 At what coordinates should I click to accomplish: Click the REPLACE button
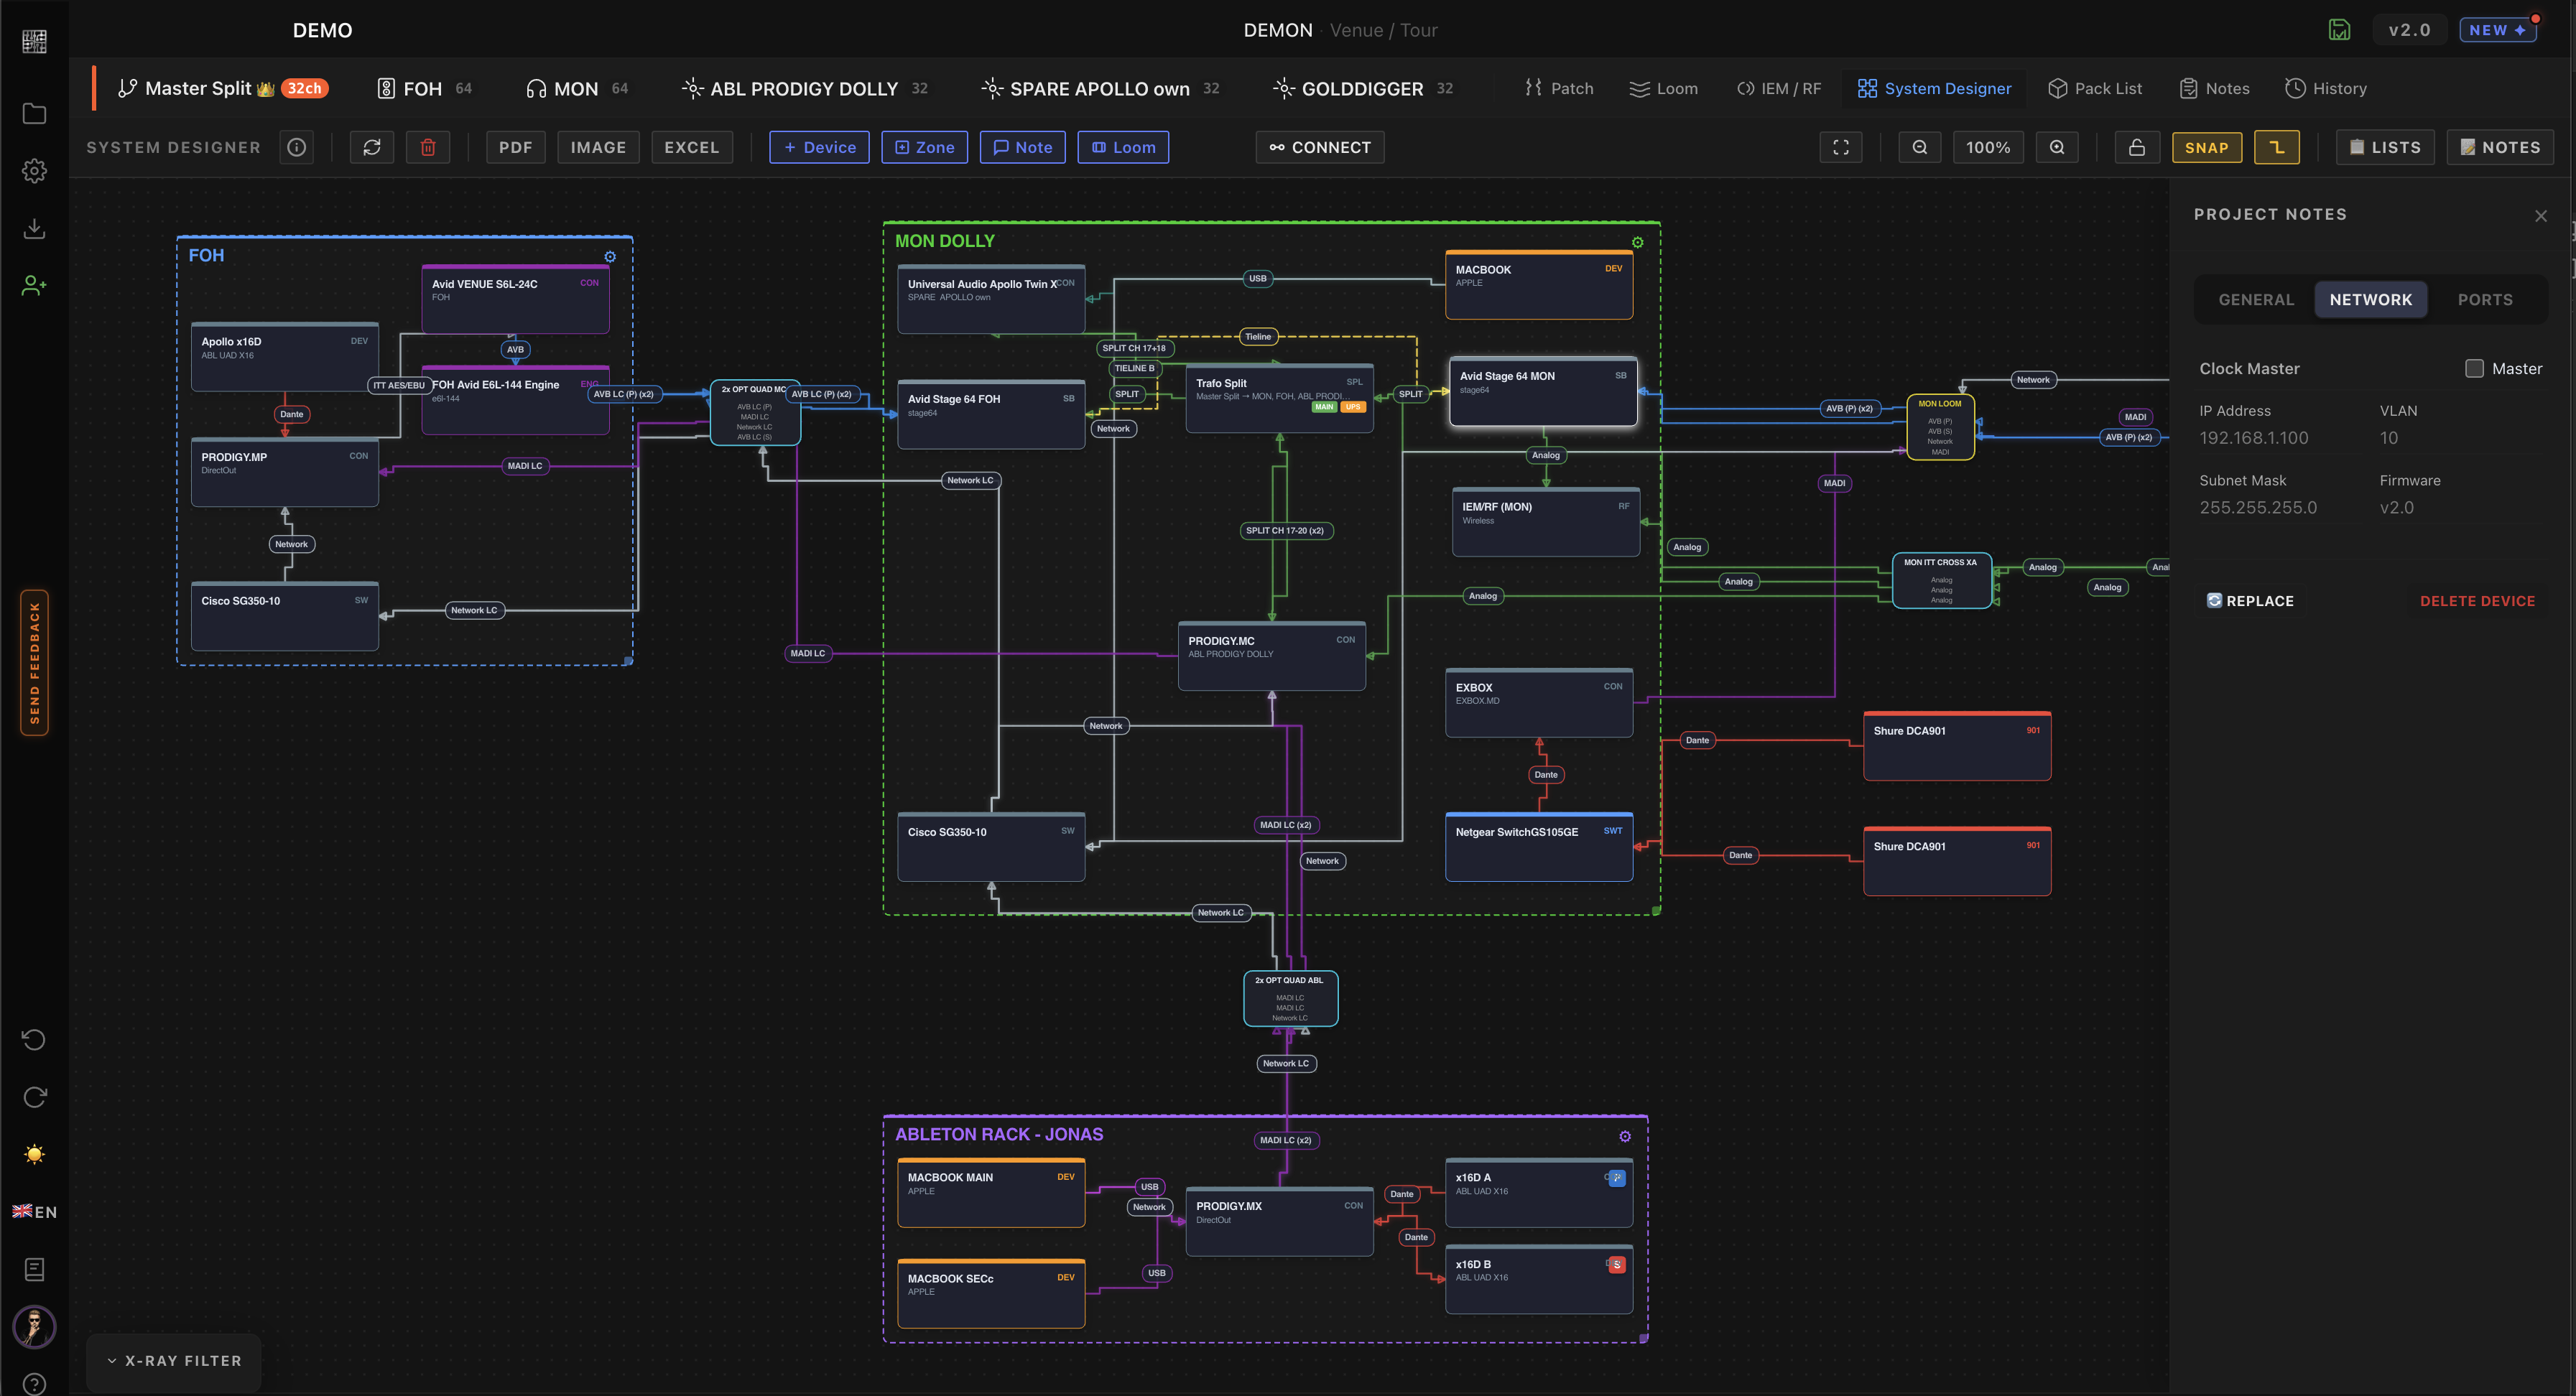click(2250, 601)
